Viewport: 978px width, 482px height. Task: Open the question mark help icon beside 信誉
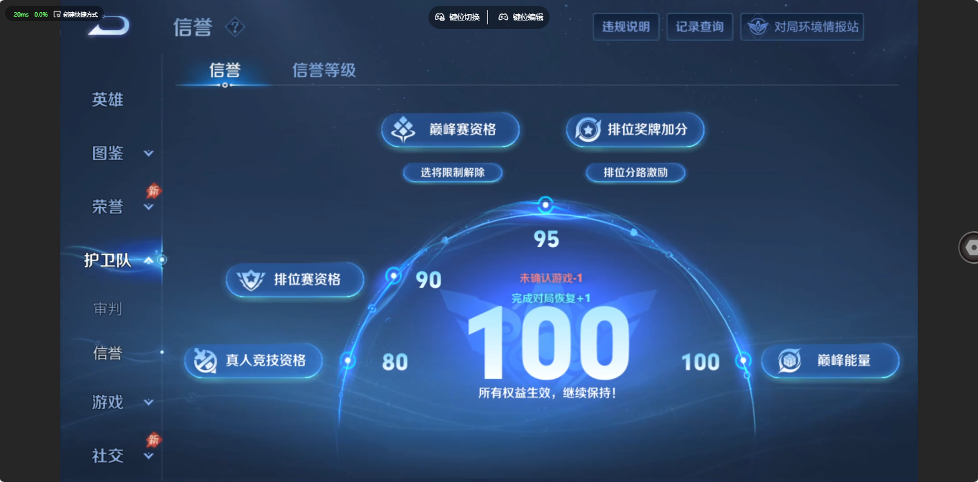(236, 27)
